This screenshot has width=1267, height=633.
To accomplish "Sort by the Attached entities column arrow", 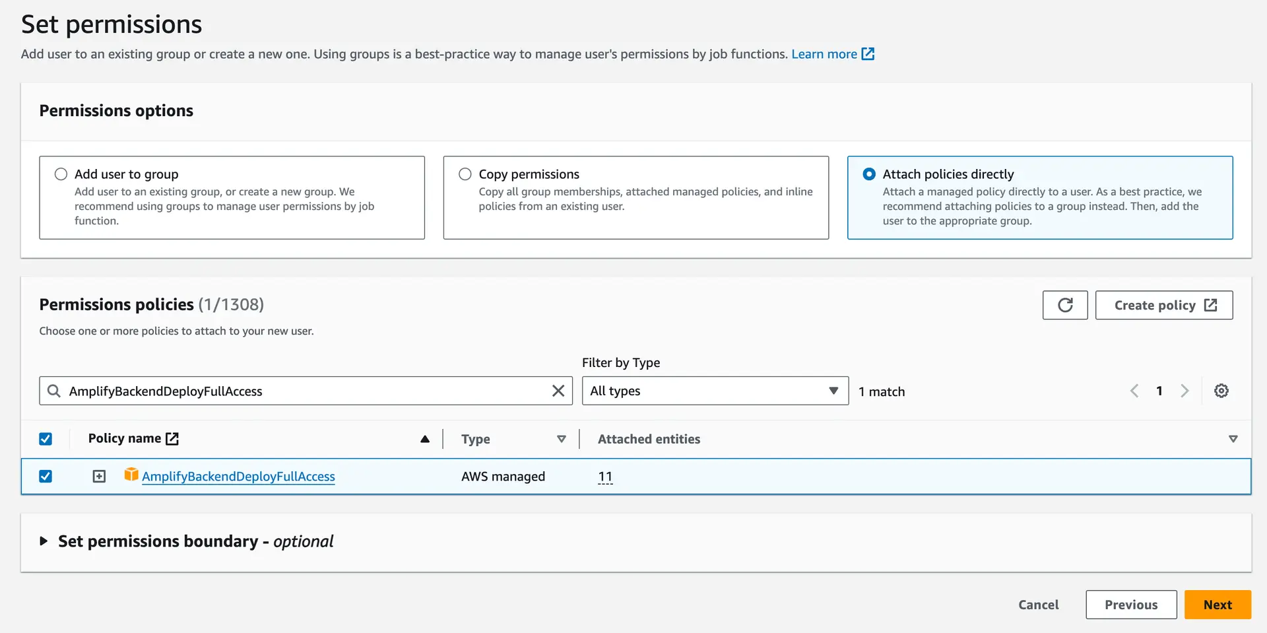I will point(1233,439).
